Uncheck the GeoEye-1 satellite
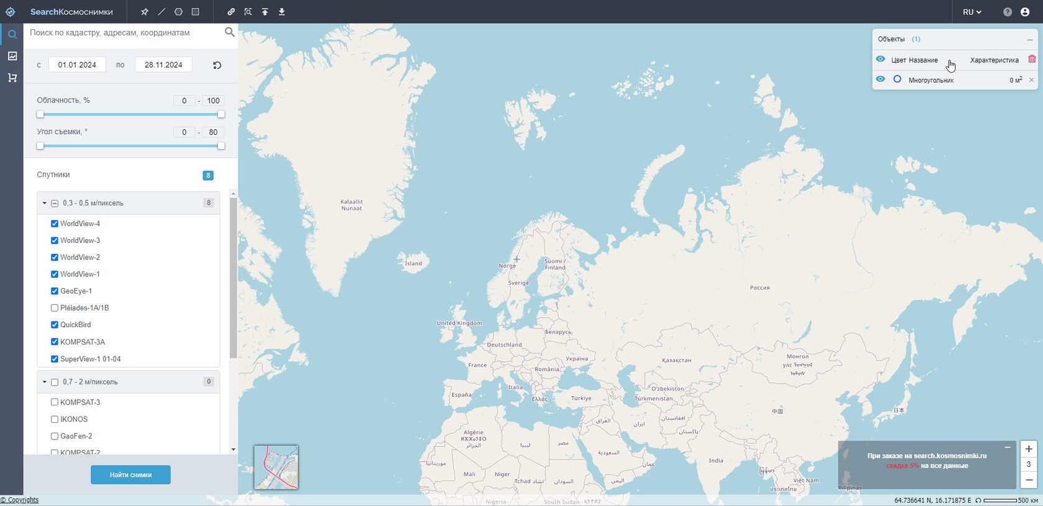The image size is (1043, 506). (55, 291)
